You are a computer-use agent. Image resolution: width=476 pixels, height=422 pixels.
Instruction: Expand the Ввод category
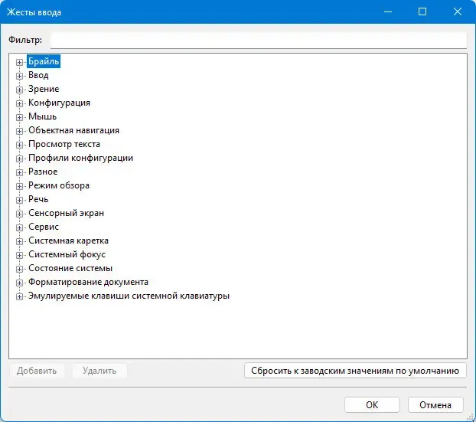point(19,76)
